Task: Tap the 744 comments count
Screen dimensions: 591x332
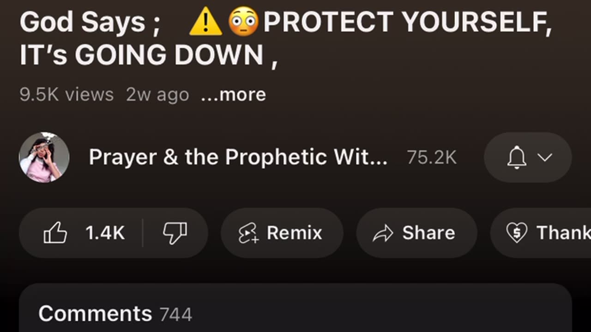Action: tap(176, 315)
